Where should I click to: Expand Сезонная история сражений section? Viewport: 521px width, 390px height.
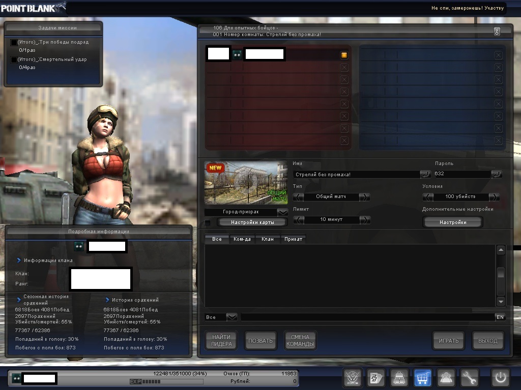click(19, 300)
